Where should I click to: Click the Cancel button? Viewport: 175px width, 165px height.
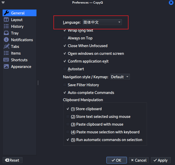(x=139, y=160)
